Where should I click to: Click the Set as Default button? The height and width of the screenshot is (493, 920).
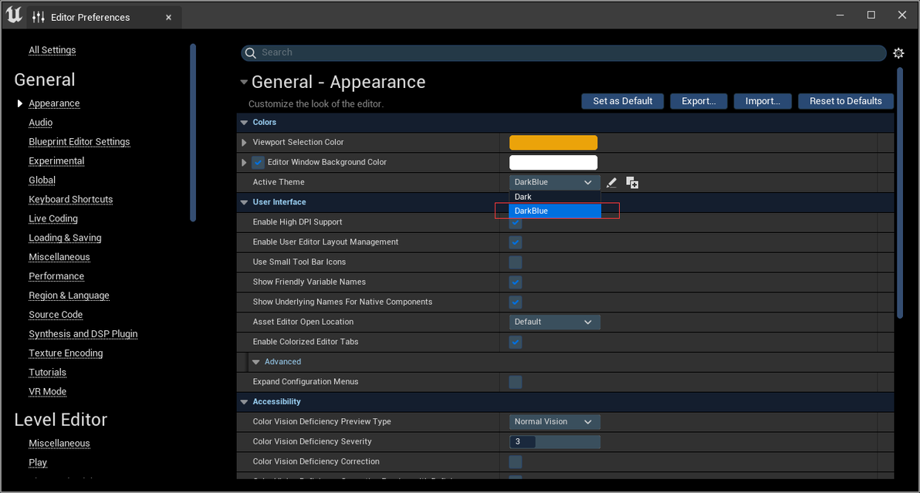(622, 101)
